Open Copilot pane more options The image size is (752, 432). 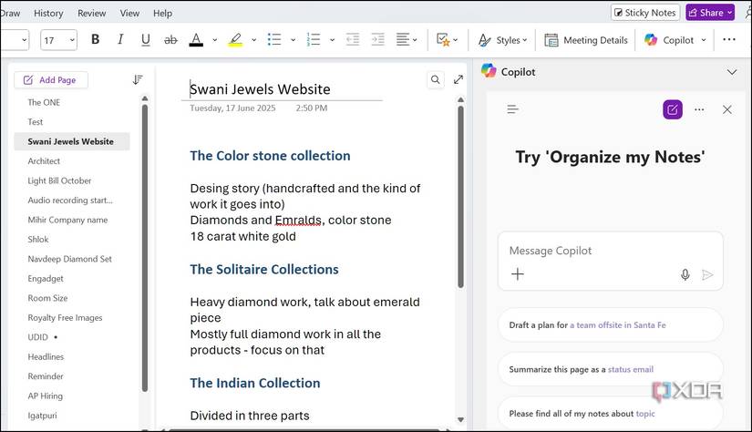[699, 109]
